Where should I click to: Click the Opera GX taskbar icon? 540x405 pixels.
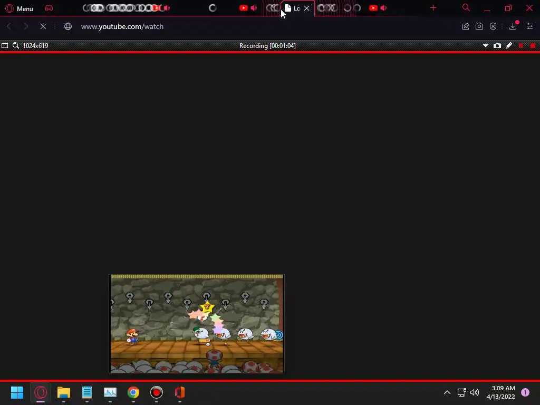(x=41, y=392)
